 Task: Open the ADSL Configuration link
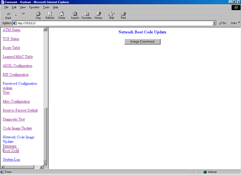pyautogui.click(x=17, y=66)
